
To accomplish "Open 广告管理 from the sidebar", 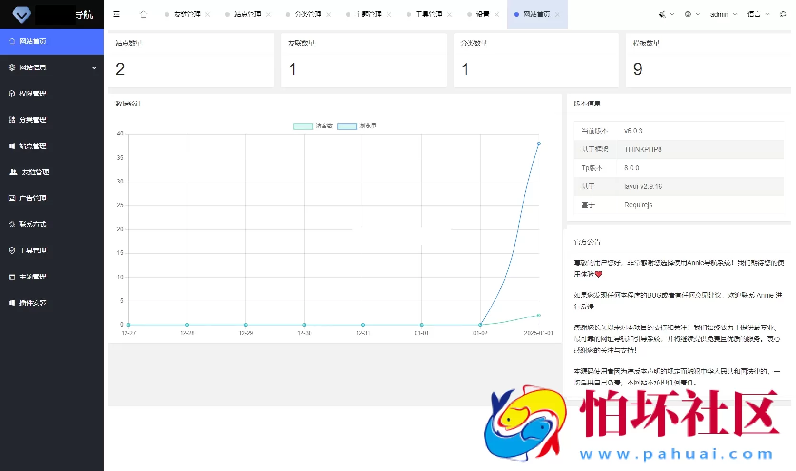I will (x=33, y=198).
